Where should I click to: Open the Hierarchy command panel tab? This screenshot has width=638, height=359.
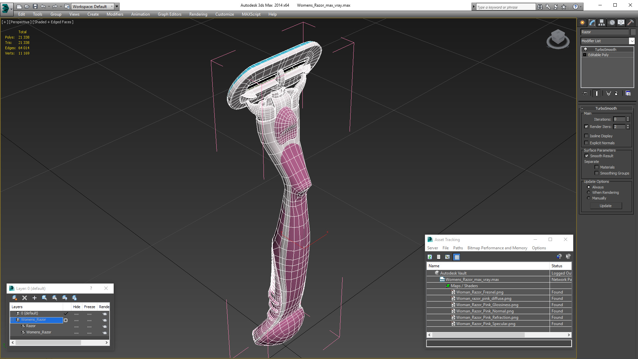click(x=602, y=23)
